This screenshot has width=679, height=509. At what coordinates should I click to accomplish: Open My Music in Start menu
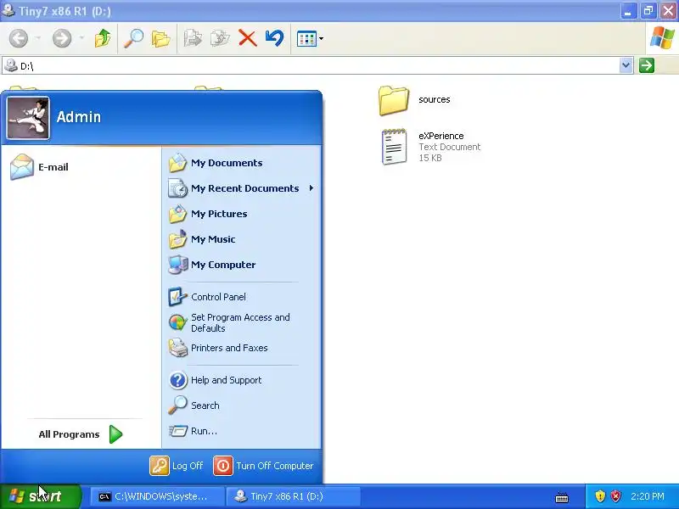coord(241,239)
